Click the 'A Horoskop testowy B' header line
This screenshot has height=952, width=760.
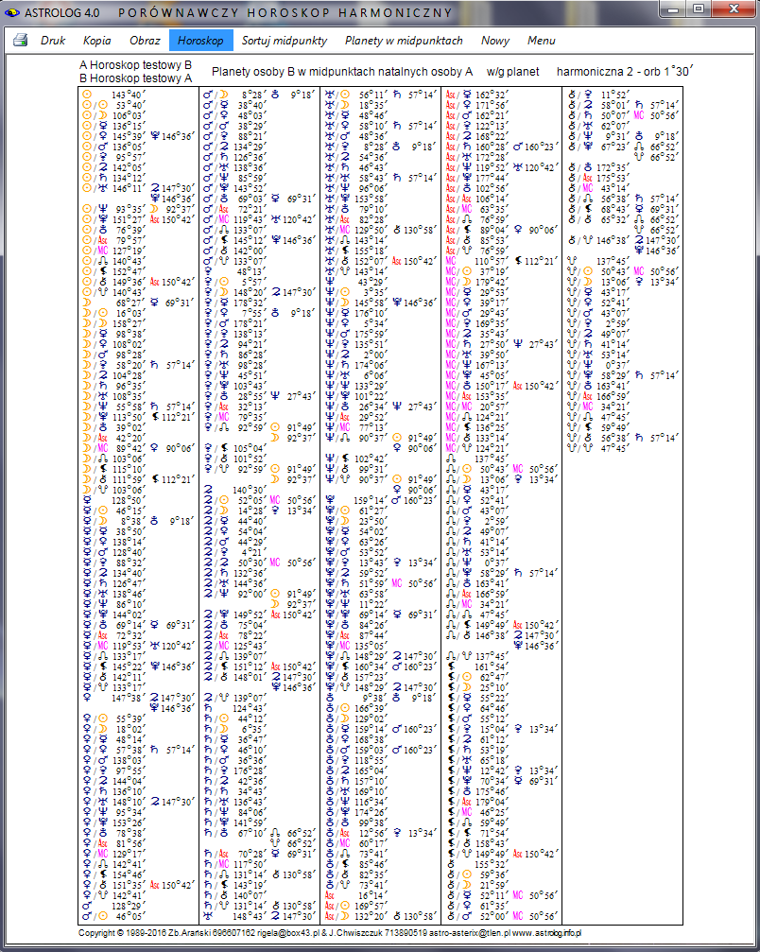tap(135, 65)
